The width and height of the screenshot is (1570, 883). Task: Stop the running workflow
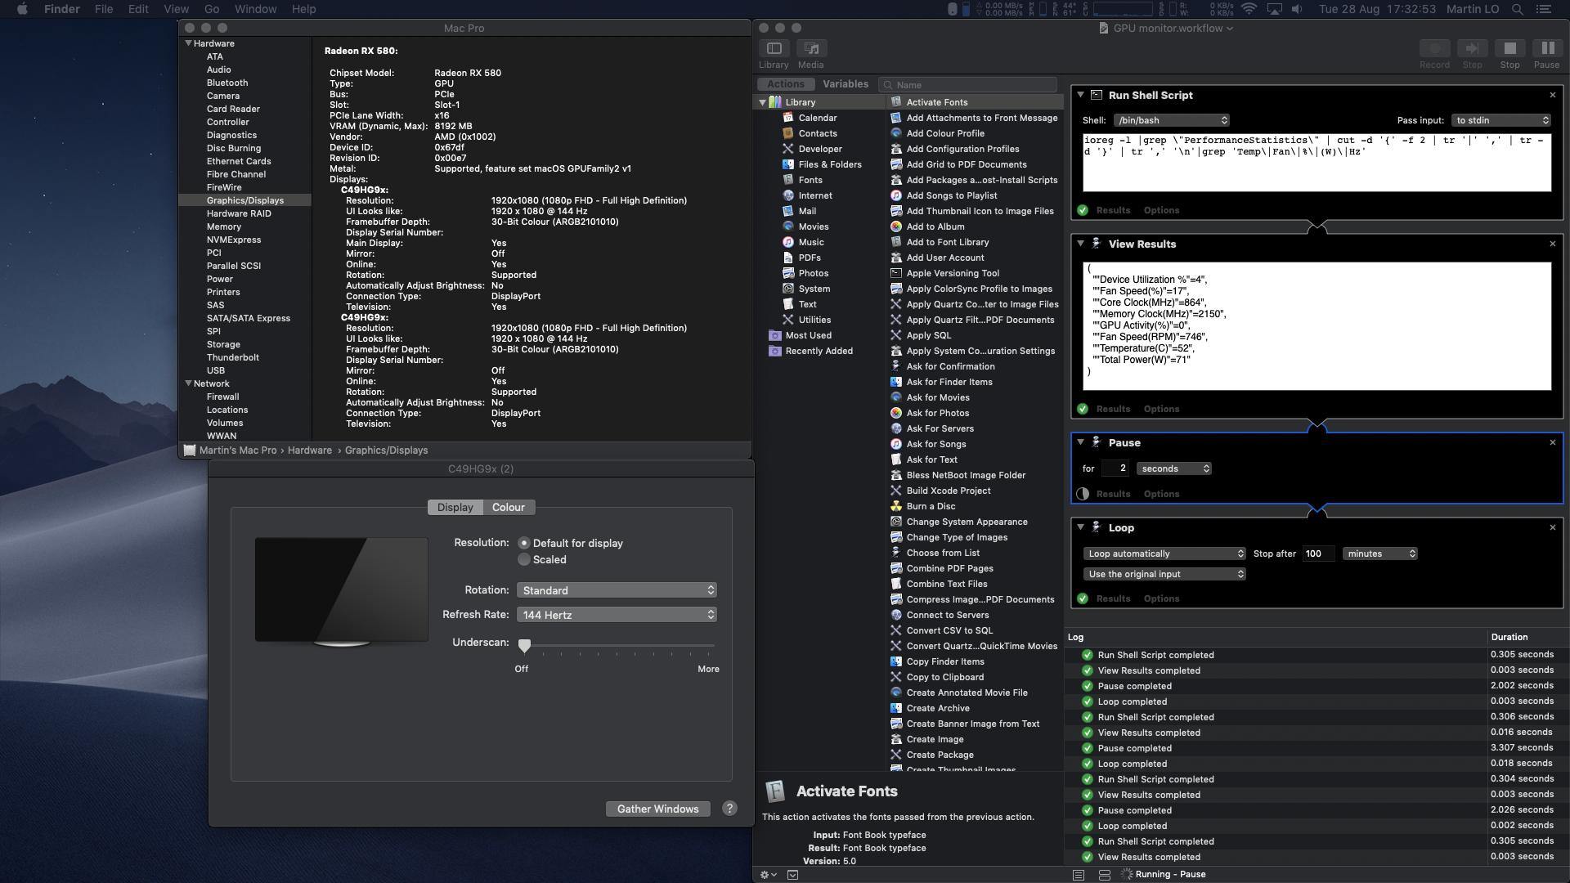point(1509,48)
